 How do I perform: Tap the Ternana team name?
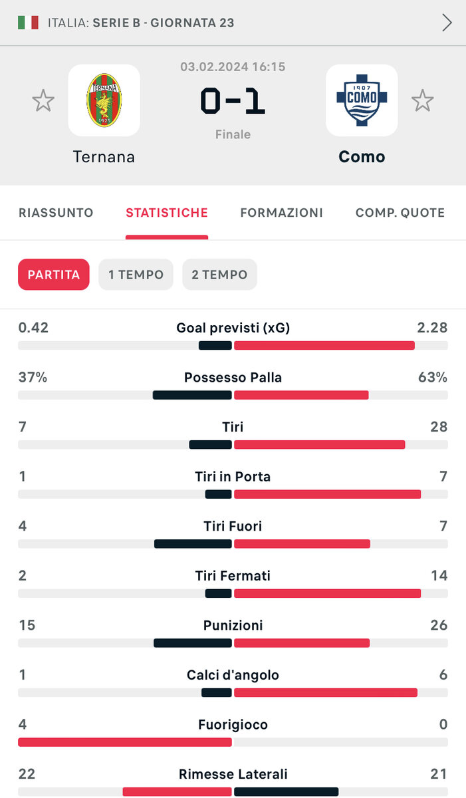(104, 157)
